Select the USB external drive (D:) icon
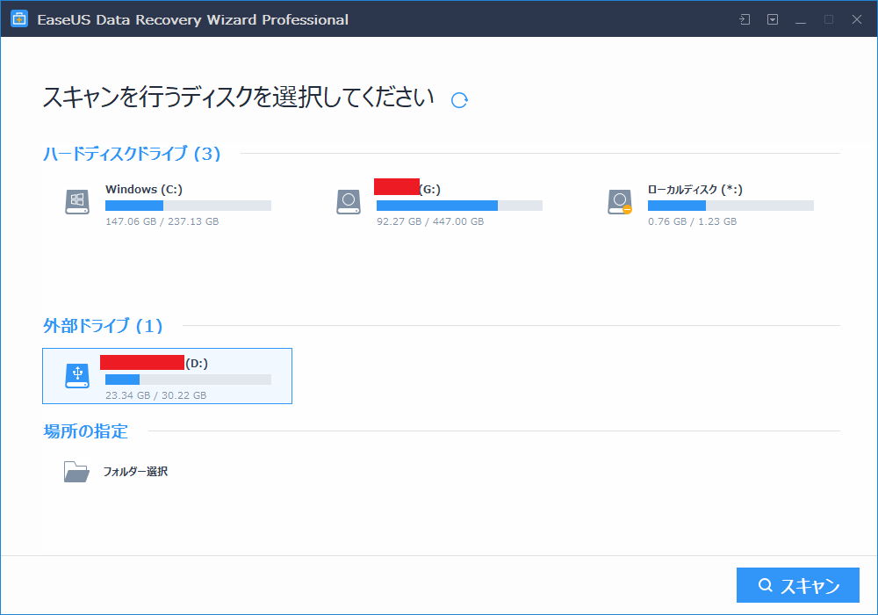878x615 pixels. pyautogui.click(x=77, y=376)
